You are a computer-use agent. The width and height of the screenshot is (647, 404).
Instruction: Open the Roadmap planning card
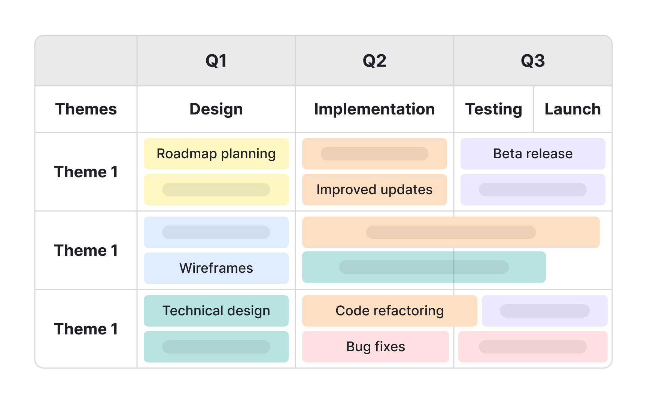(216, 154)
